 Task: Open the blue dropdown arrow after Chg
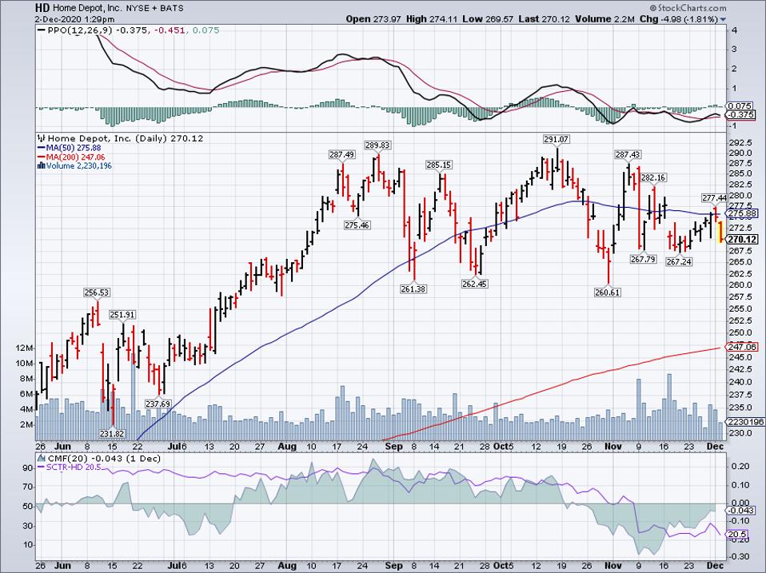(x=723, y=19)
